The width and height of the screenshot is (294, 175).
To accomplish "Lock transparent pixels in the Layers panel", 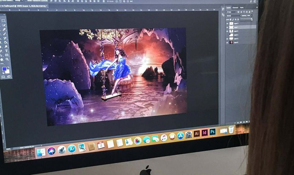I will (x=230, y=20).
